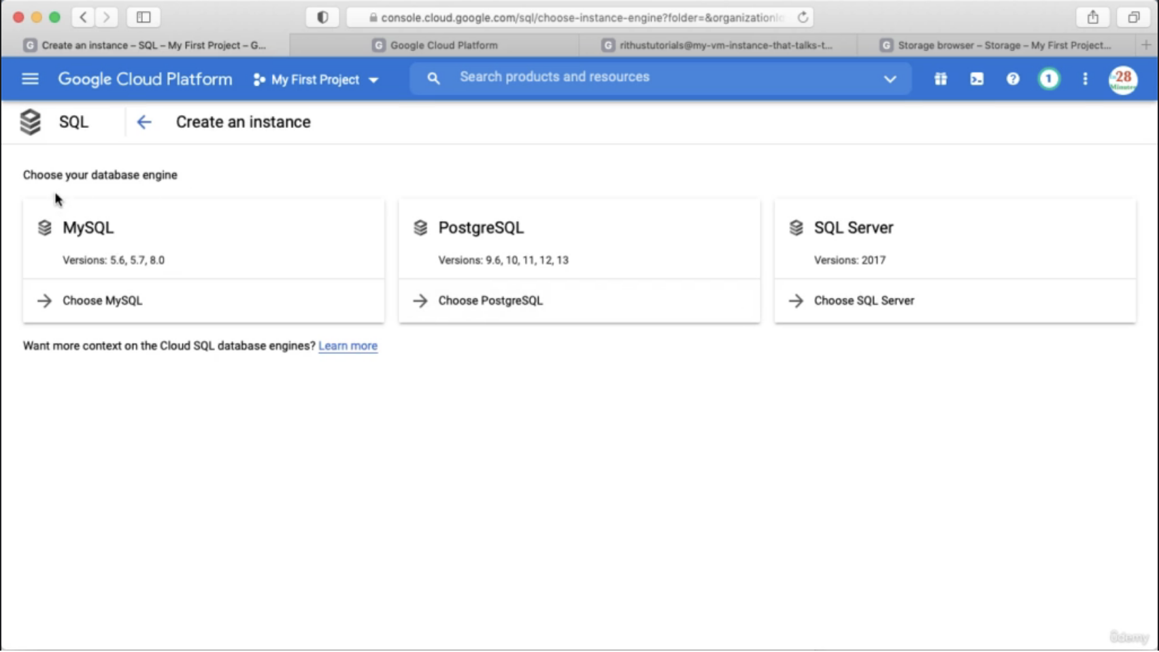Switch to Create an instance tab
The height and width of the screenshot is (652, 1159).
click(145, 45)
